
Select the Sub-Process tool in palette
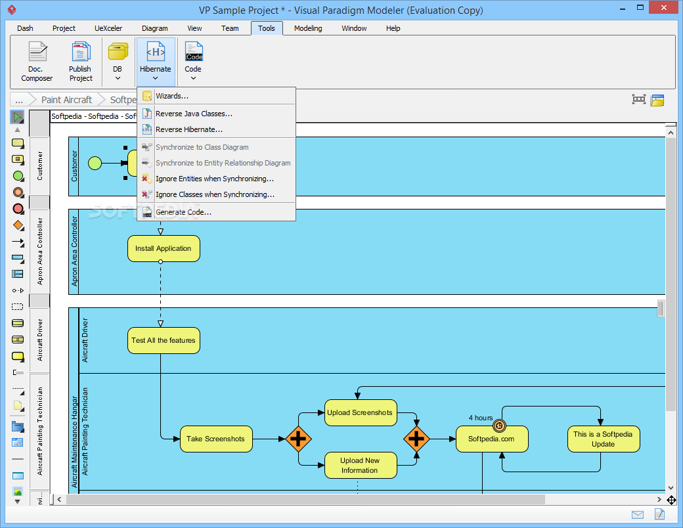pos(18,160)
